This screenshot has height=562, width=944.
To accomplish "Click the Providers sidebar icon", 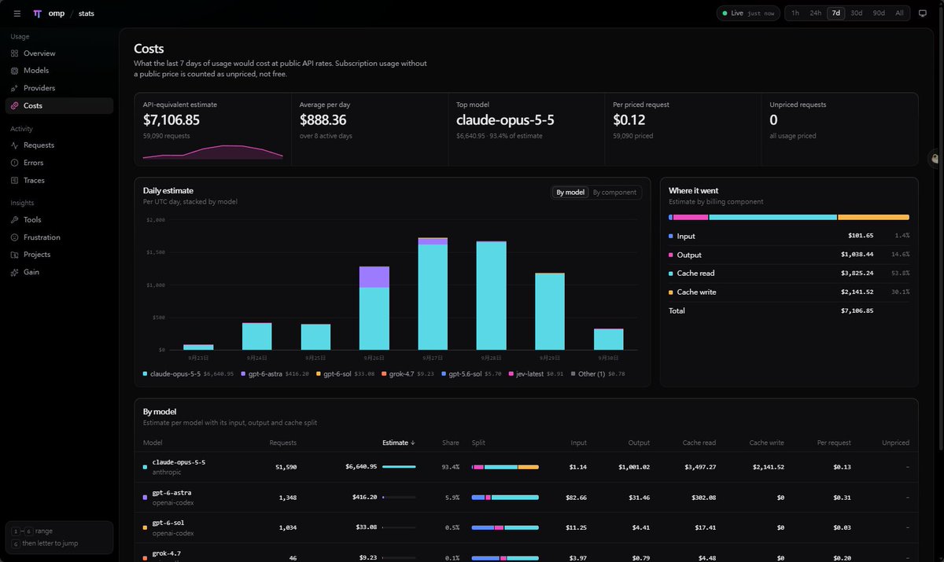I will (x=14, y=88).
